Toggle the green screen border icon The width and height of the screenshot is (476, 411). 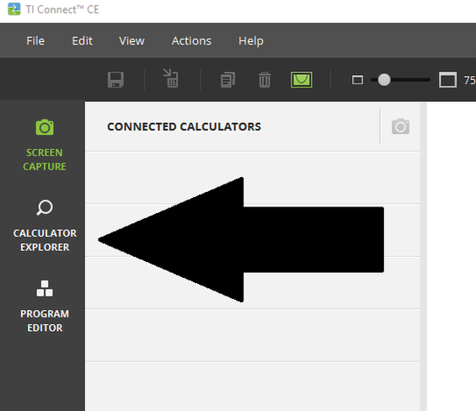coord(301,80)
